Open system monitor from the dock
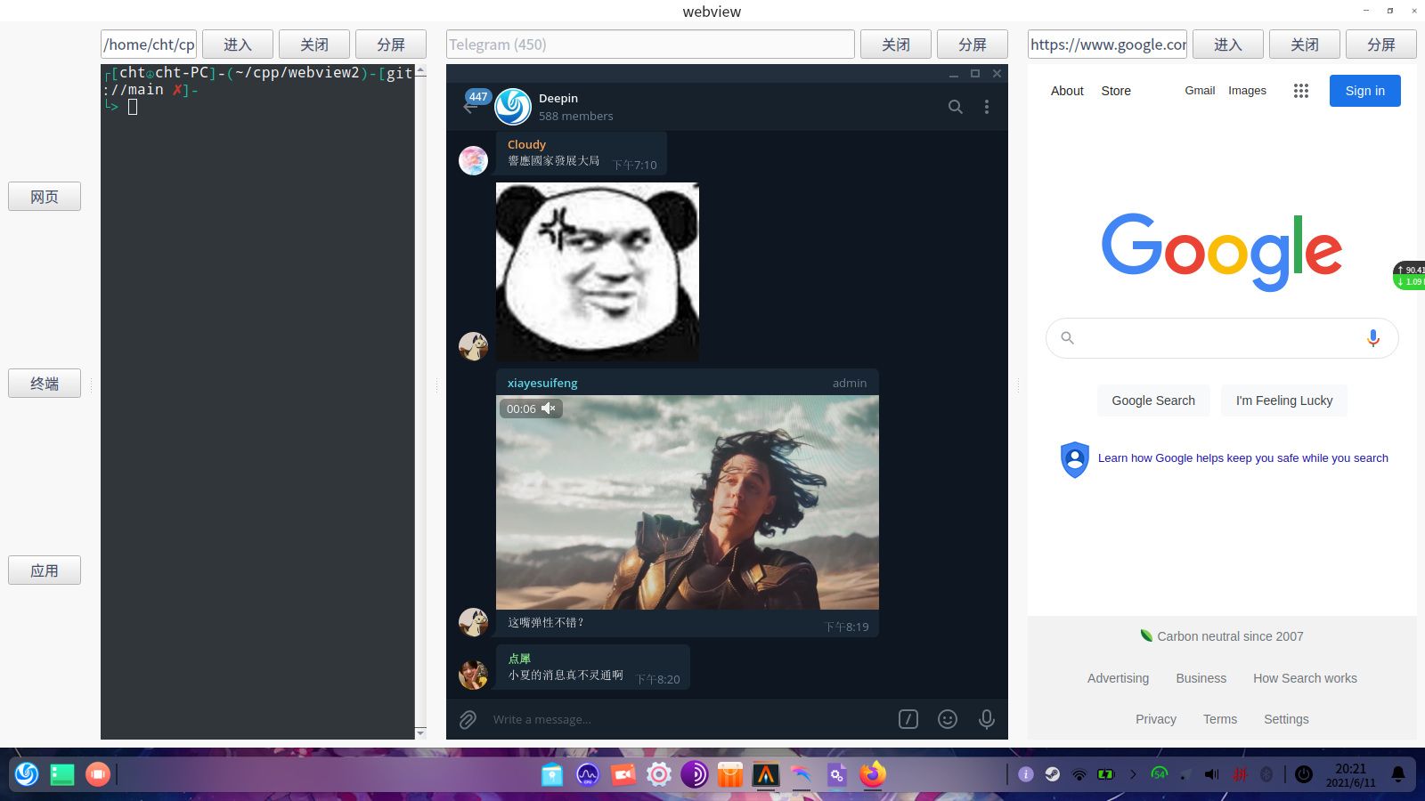 point(588,774)
